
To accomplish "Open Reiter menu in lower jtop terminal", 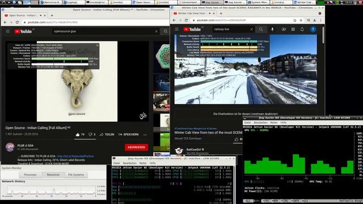I will pyautogui.click(x=143, y=163).
